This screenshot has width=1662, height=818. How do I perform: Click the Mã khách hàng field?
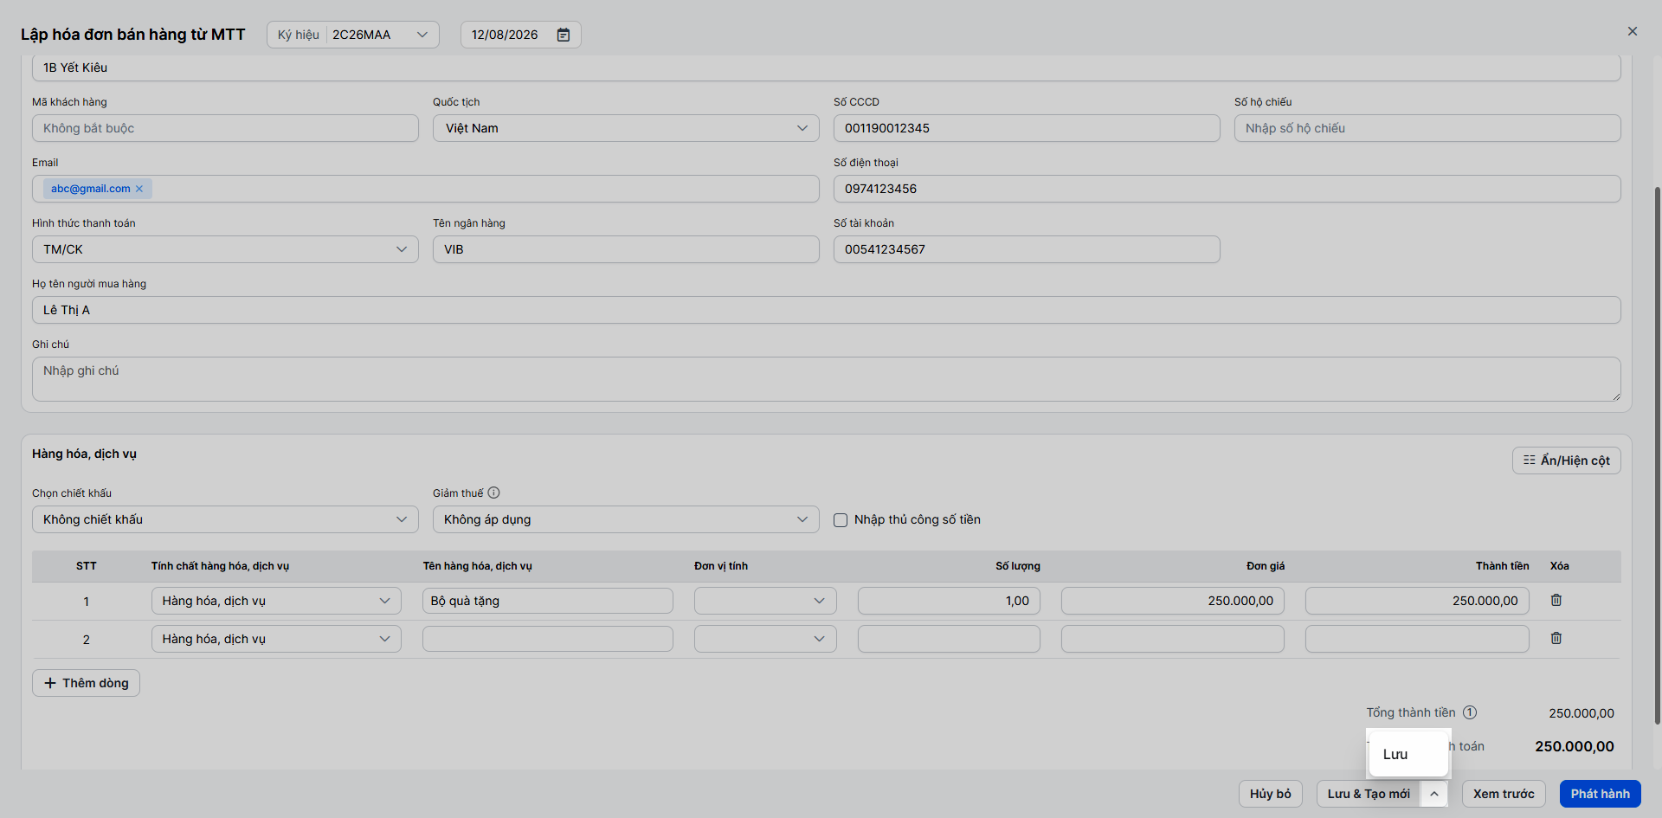225,128
